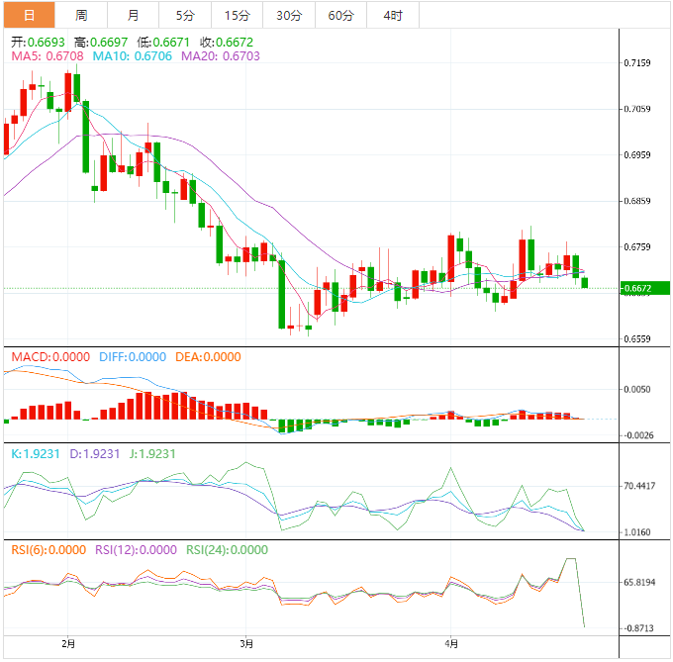The height and width of the screenshot is (662, 673).
Task: Switch to the 周 (weekly) tab
Action: click(81, 15)
